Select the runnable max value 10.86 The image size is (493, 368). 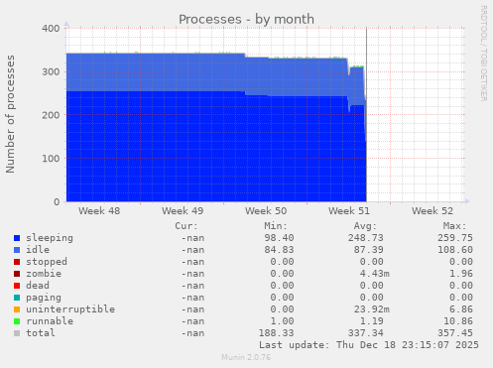458,321
